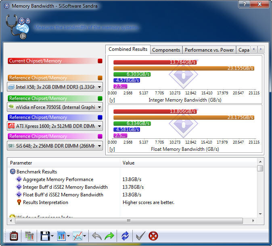Click the Sandra icon in title bar
Image resolution: width=272 pixels, height=246 pixels.
click(7, 6)
